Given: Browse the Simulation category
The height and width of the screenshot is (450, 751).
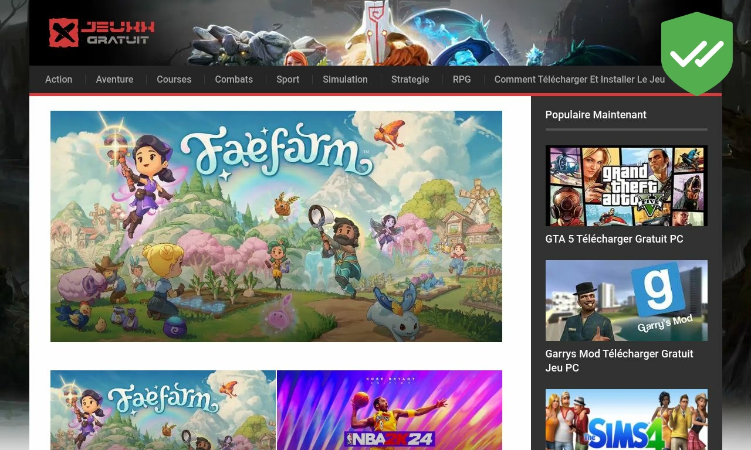Looking at the screenshot, I should [345, 80].
